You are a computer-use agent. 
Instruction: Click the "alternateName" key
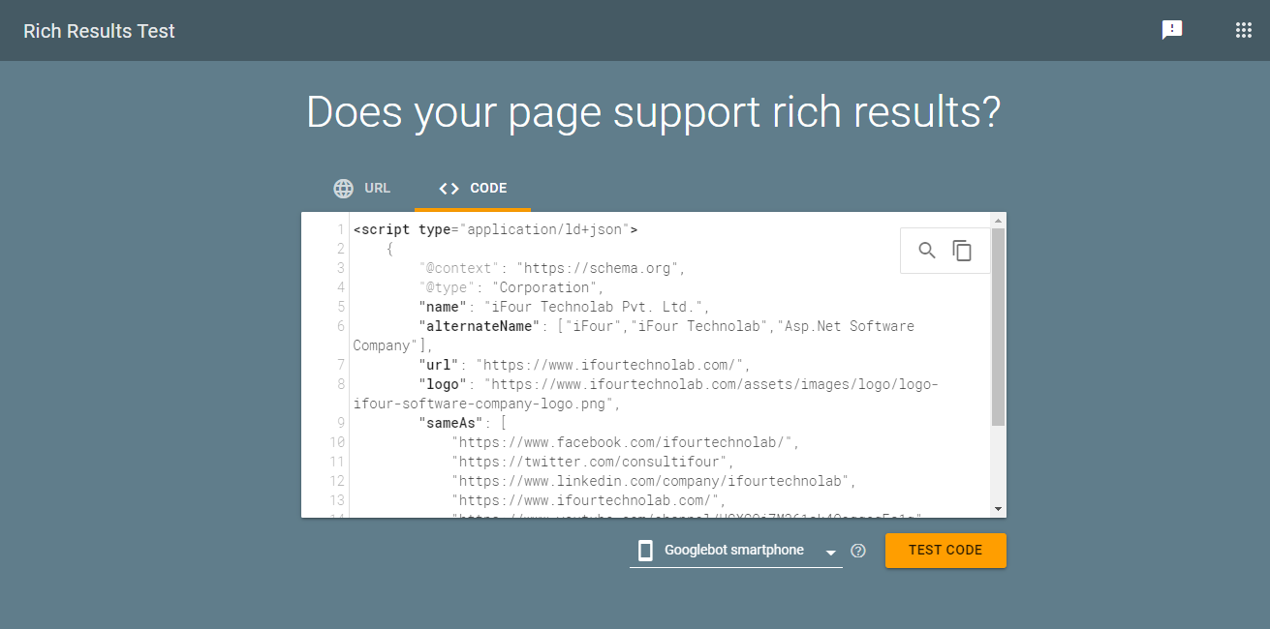[480, 326]
